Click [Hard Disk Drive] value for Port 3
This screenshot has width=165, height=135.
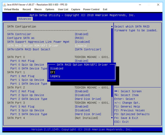coord(88,114)
